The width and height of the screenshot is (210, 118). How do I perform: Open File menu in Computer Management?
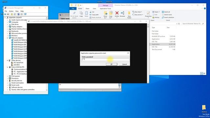6,11
